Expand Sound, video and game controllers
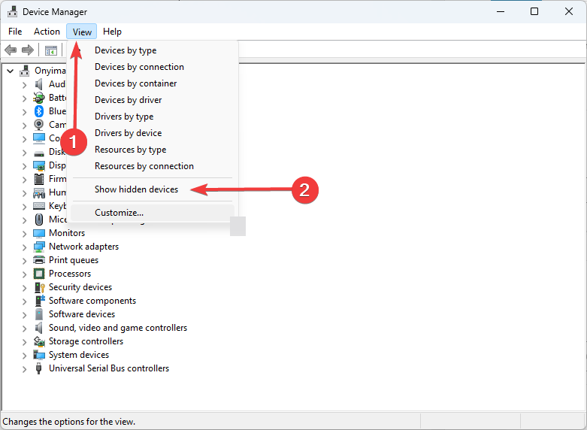The width and height of the screenshot is (587, 430). tap(24, 328)
